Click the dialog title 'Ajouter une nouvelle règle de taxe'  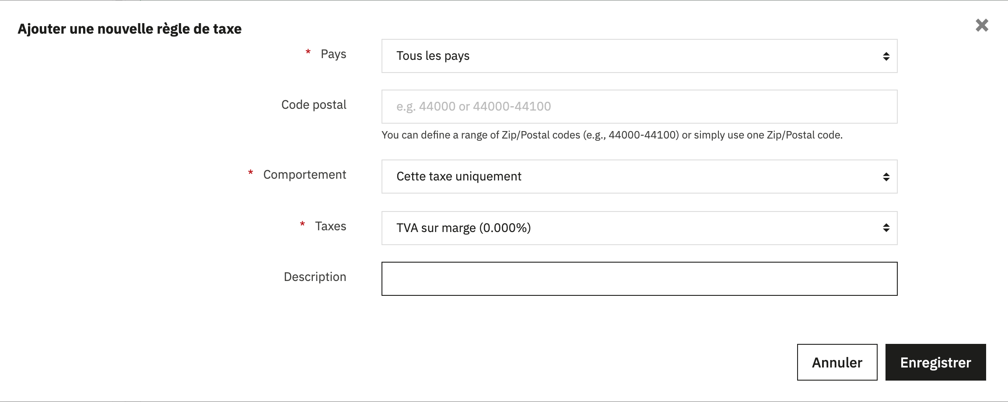coord(129,29)
